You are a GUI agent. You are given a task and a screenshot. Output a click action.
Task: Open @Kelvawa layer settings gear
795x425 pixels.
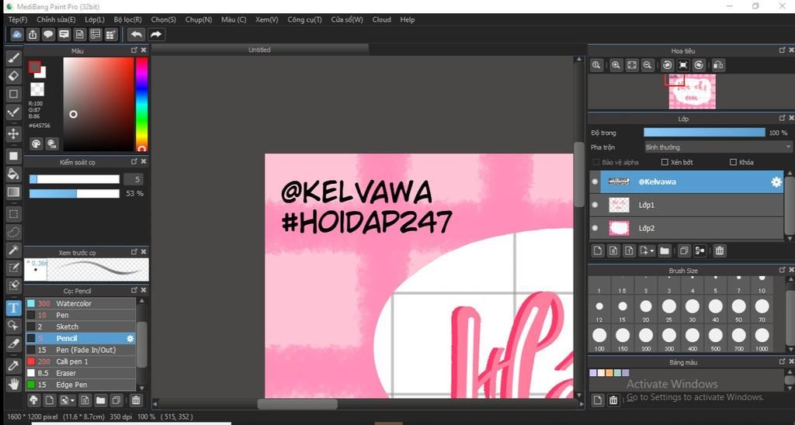click(x=776, y=181)
